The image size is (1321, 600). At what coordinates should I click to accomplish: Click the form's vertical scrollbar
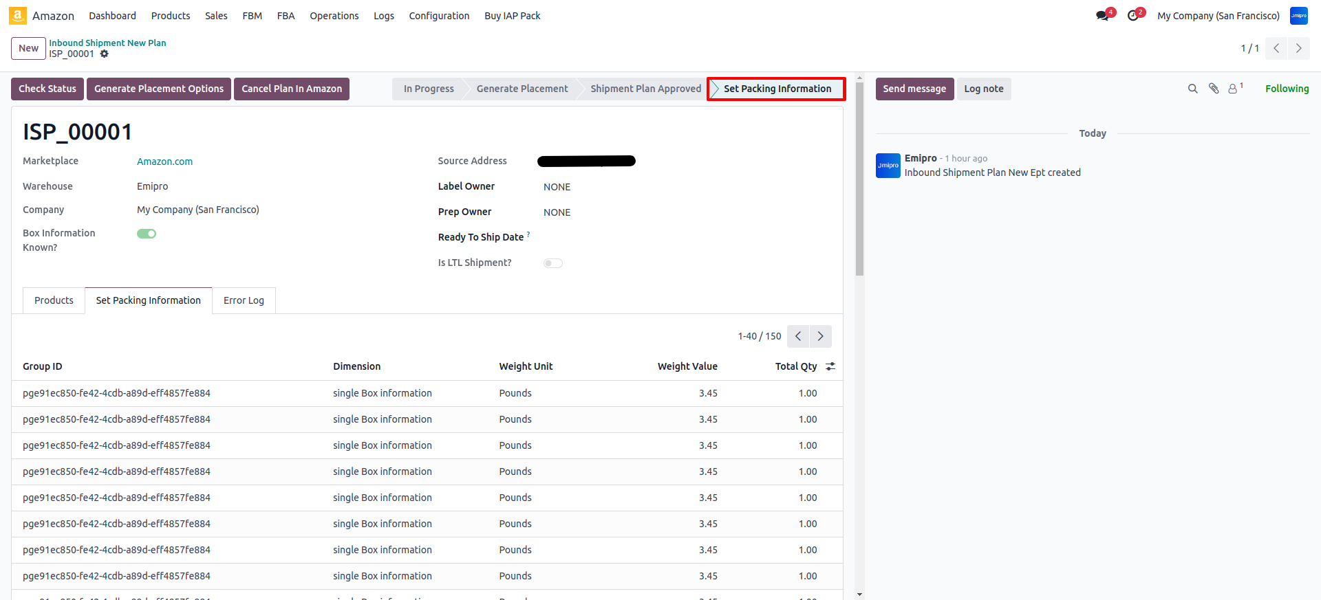click(859, 179)
